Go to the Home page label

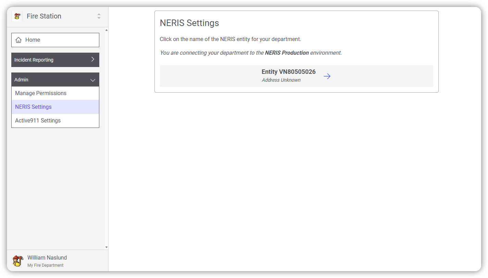point(33,40)
